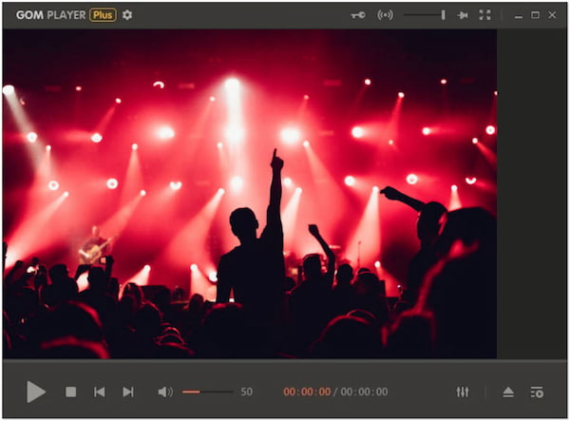This screenshot has width=570, height=421.
Task: Open the equalizer control panel
Action: (x=463, y=392)
